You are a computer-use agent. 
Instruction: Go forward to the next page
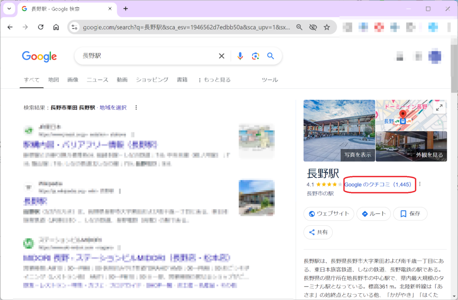(25, 27)
